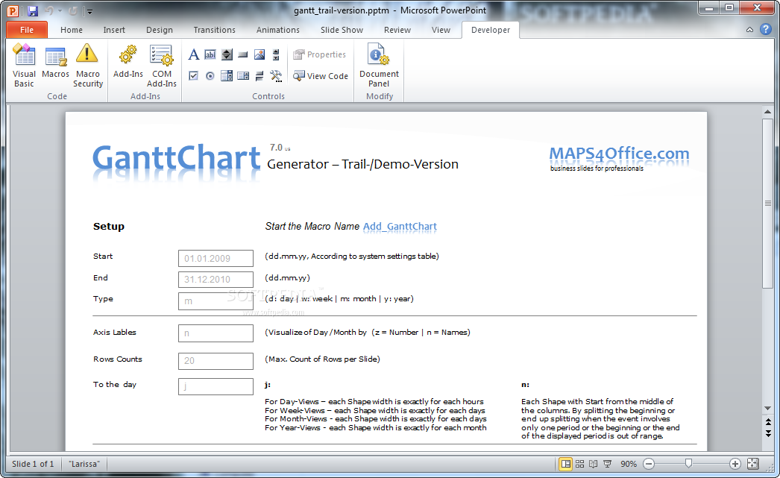Screen dimensions: 780x478
Task: Click the To the day field
Action: point(216,386)
